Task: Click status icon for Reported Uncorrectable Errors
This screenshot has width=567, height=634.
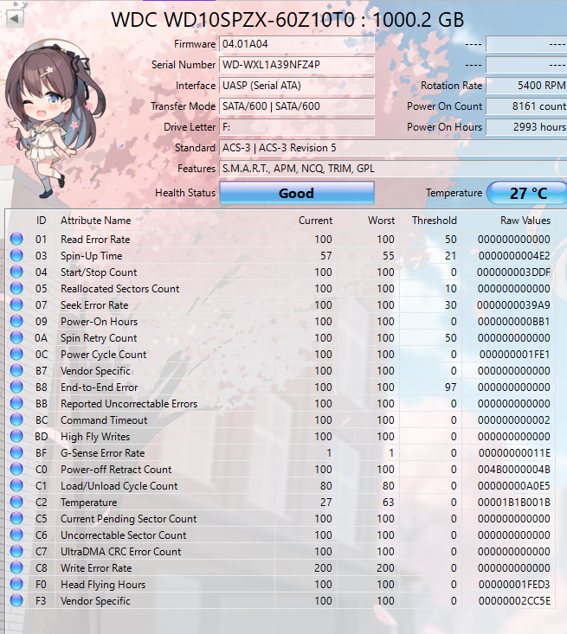Action: pyautogui.click(x=16, y=404)
